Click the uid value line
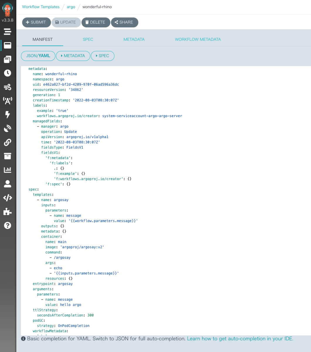311x352 pixels. click(76, 84)
